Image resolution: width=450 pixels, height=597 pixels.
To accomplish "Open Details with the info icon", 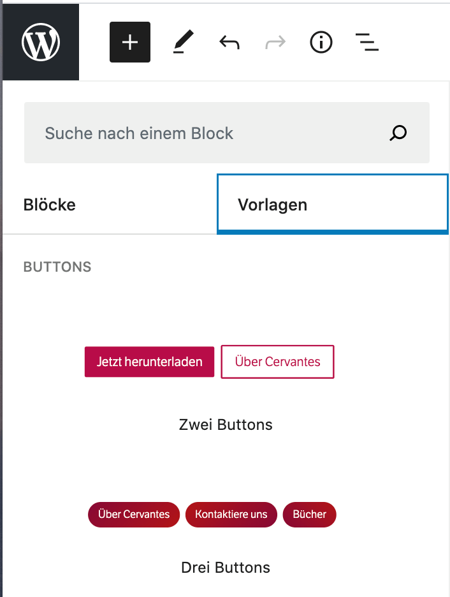I will 321,42.
